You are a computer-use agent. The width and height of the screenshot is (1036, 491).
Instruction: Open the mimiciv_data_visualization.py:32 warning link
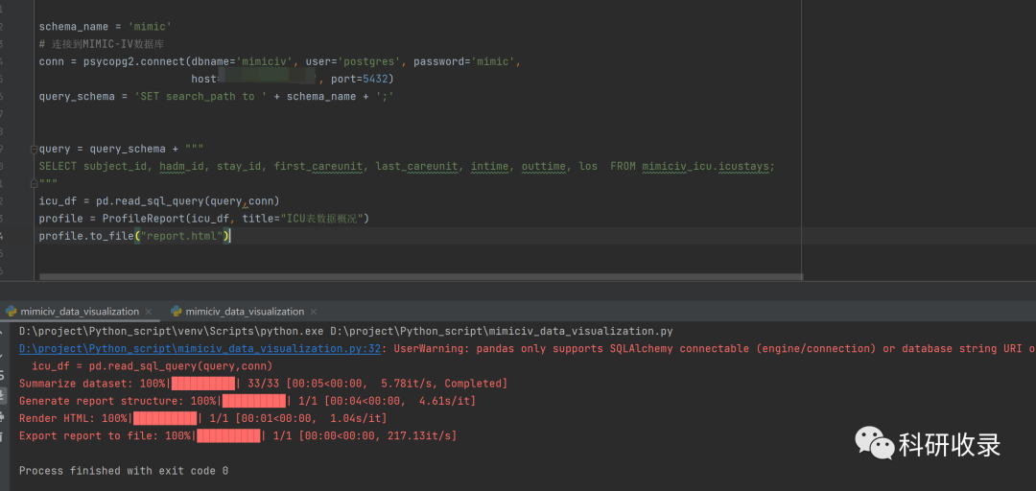point(200,348)
